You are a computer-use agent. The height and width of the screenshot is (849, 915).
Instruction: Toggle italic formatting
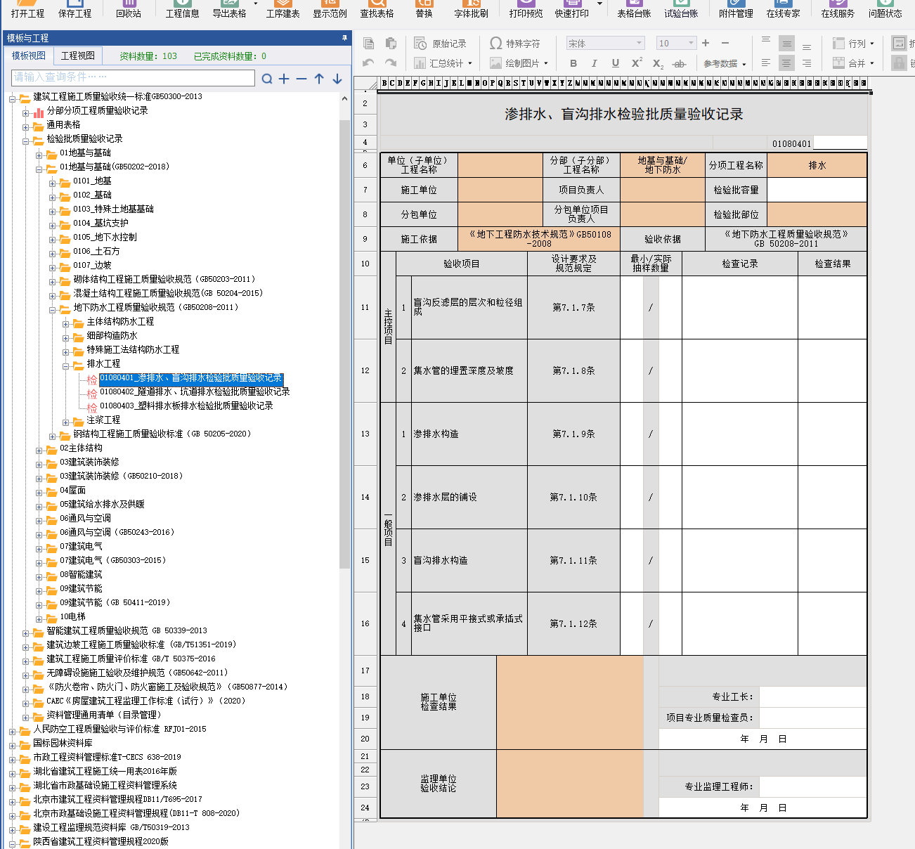tap(595, 63)
